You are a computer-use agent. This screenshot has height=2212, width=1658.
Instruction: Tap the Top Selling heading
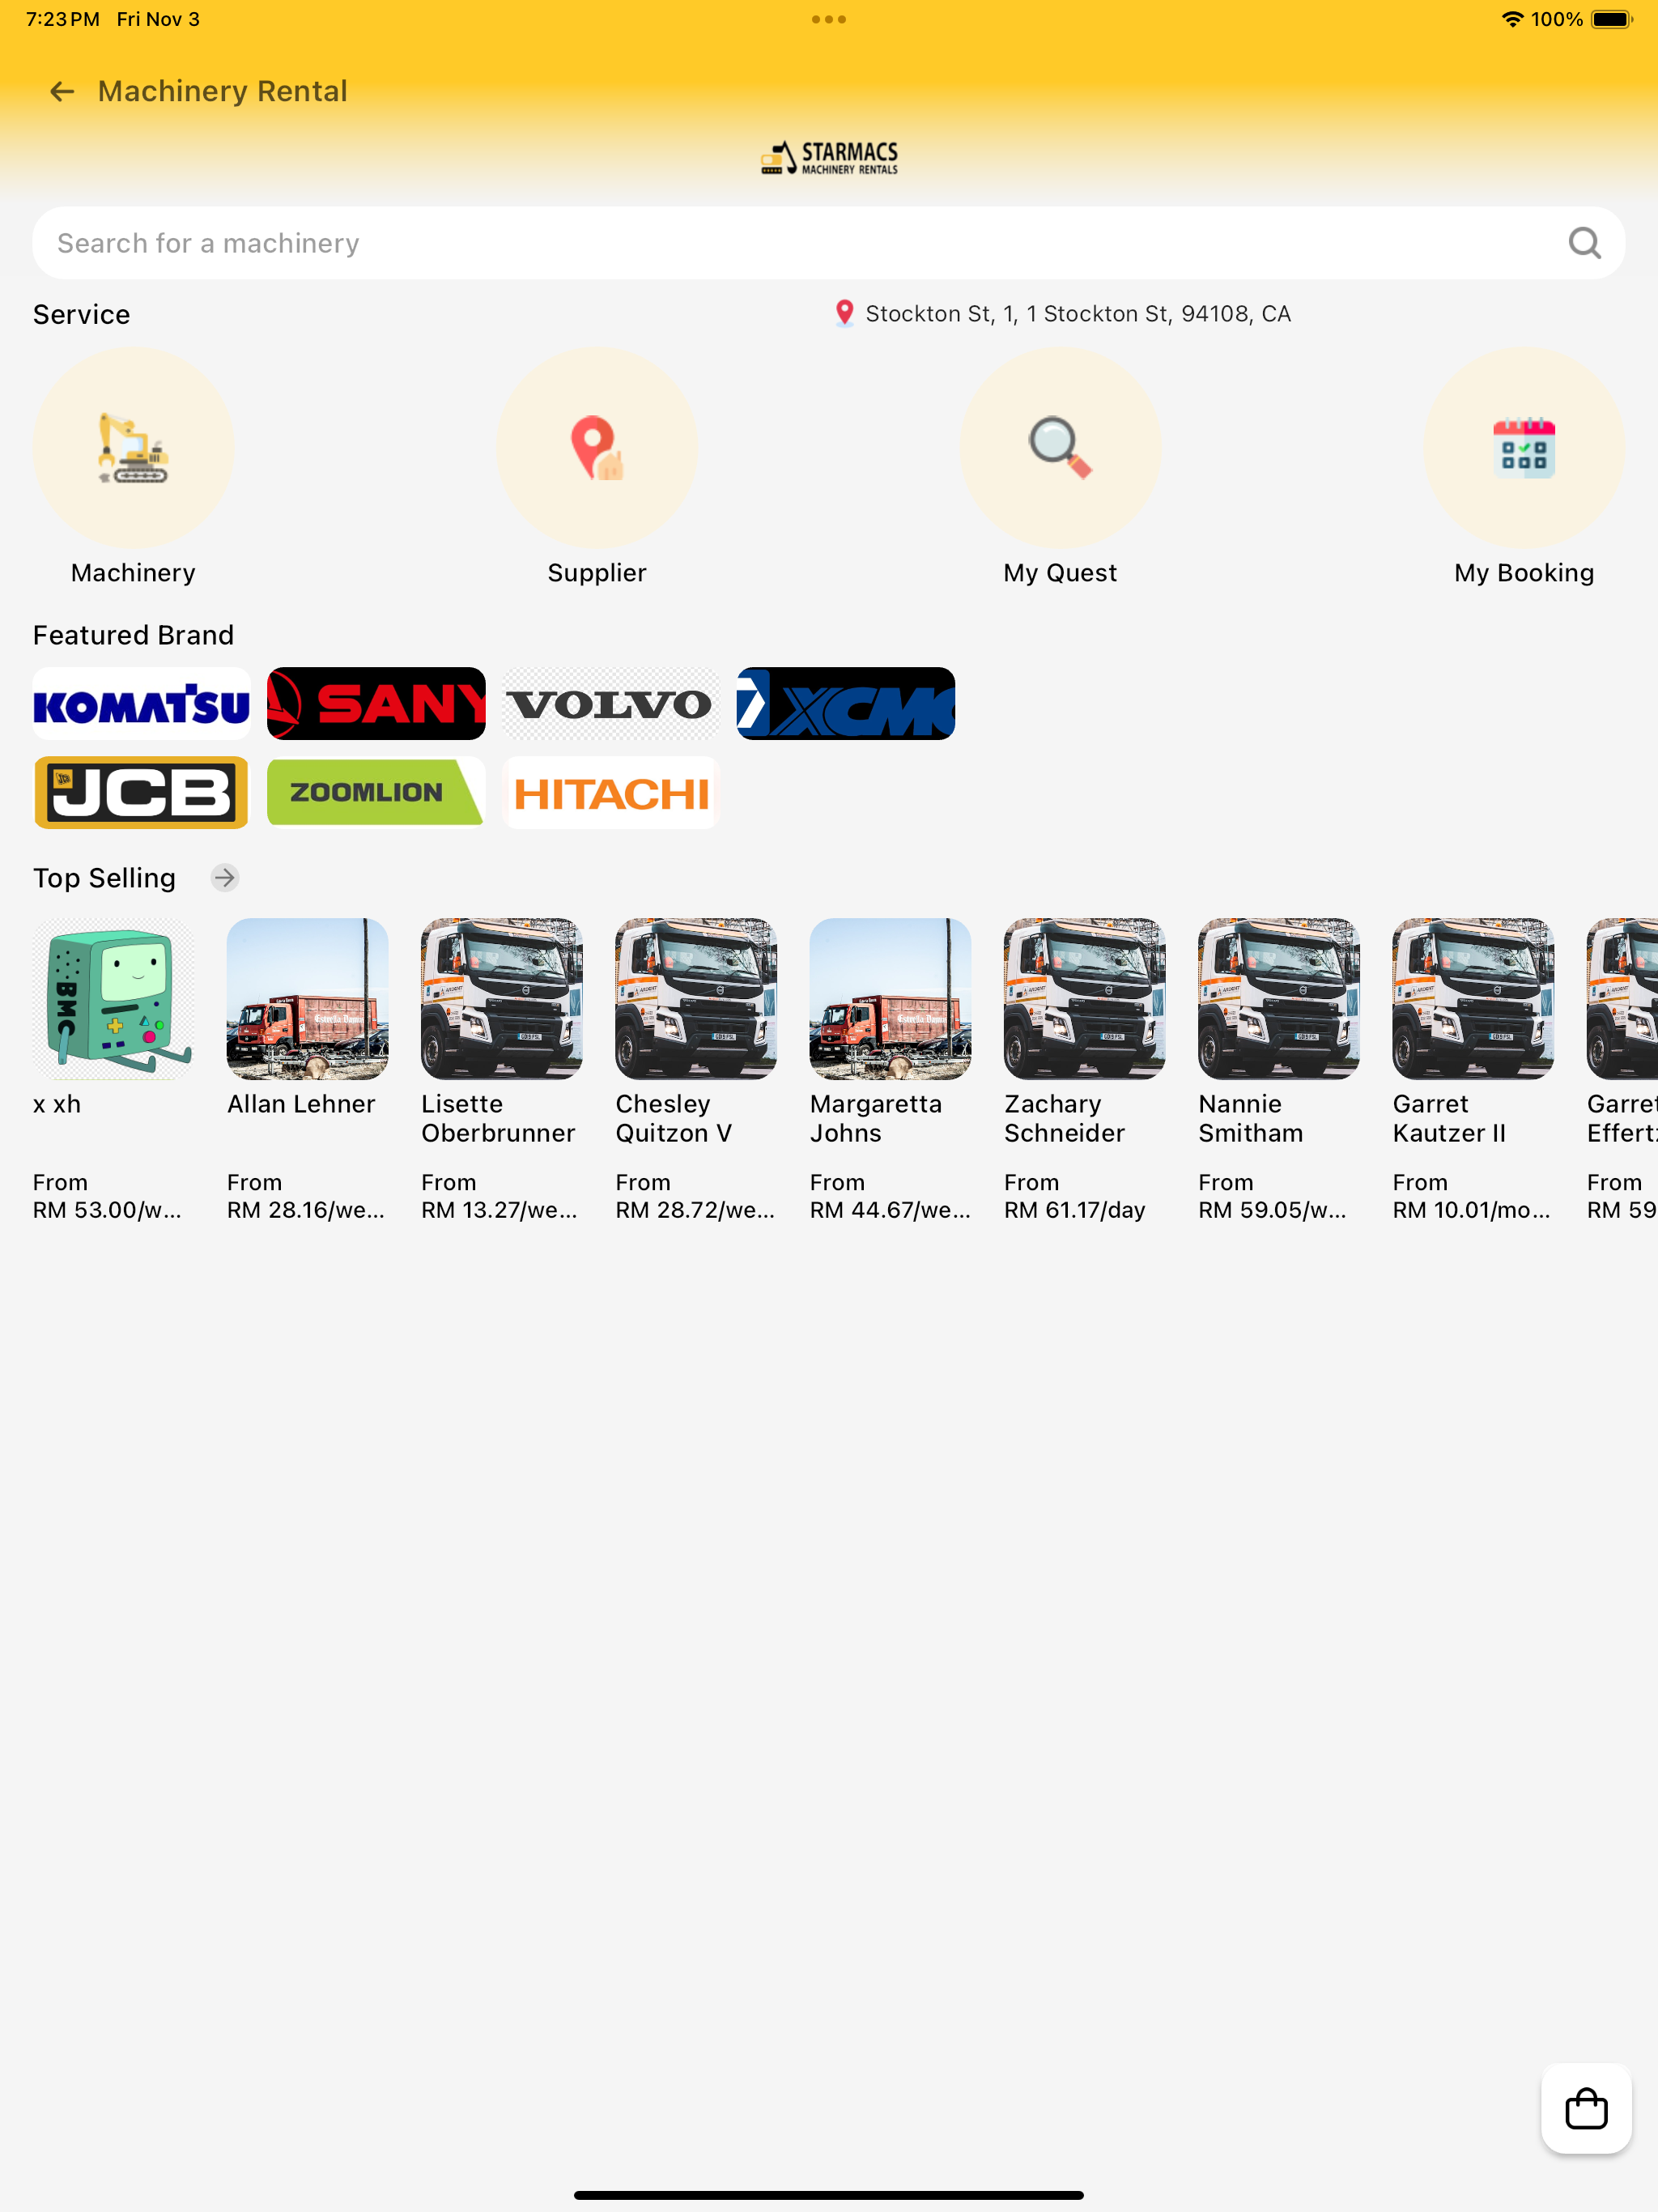click(x=104, y=878)
